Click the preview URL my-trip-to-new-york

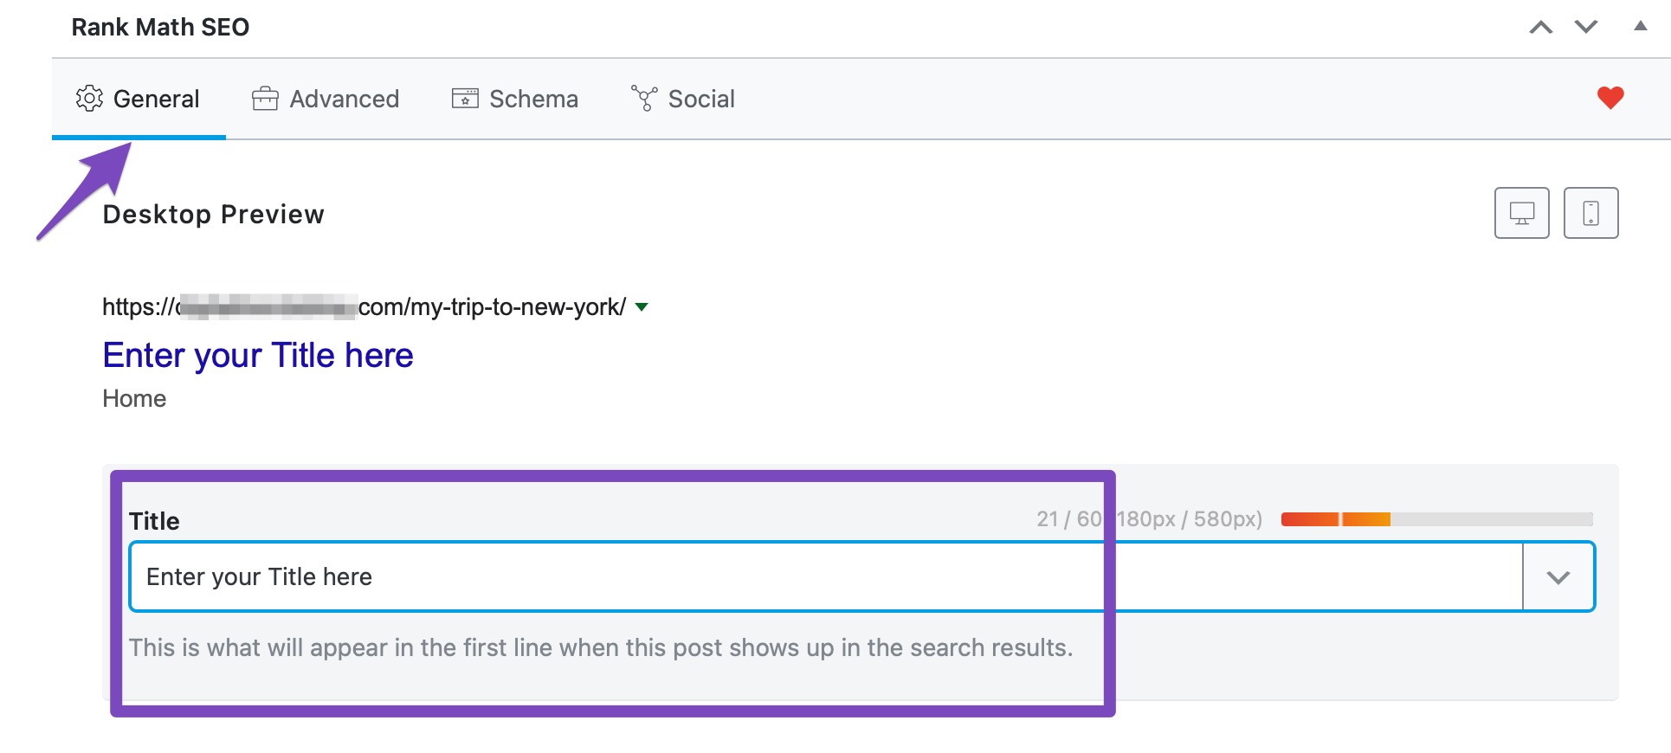click(364, 307)
